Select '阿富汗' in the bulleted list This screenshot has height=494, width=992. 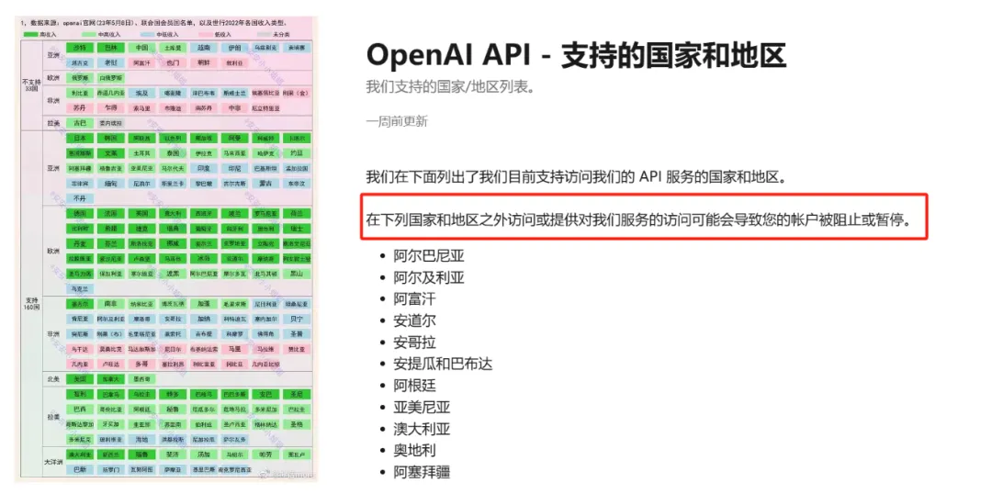[x=414, y=300]
